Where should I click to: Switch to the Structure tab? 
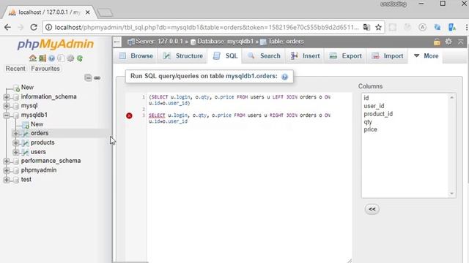pyautogui.click(x=182, y=56)
